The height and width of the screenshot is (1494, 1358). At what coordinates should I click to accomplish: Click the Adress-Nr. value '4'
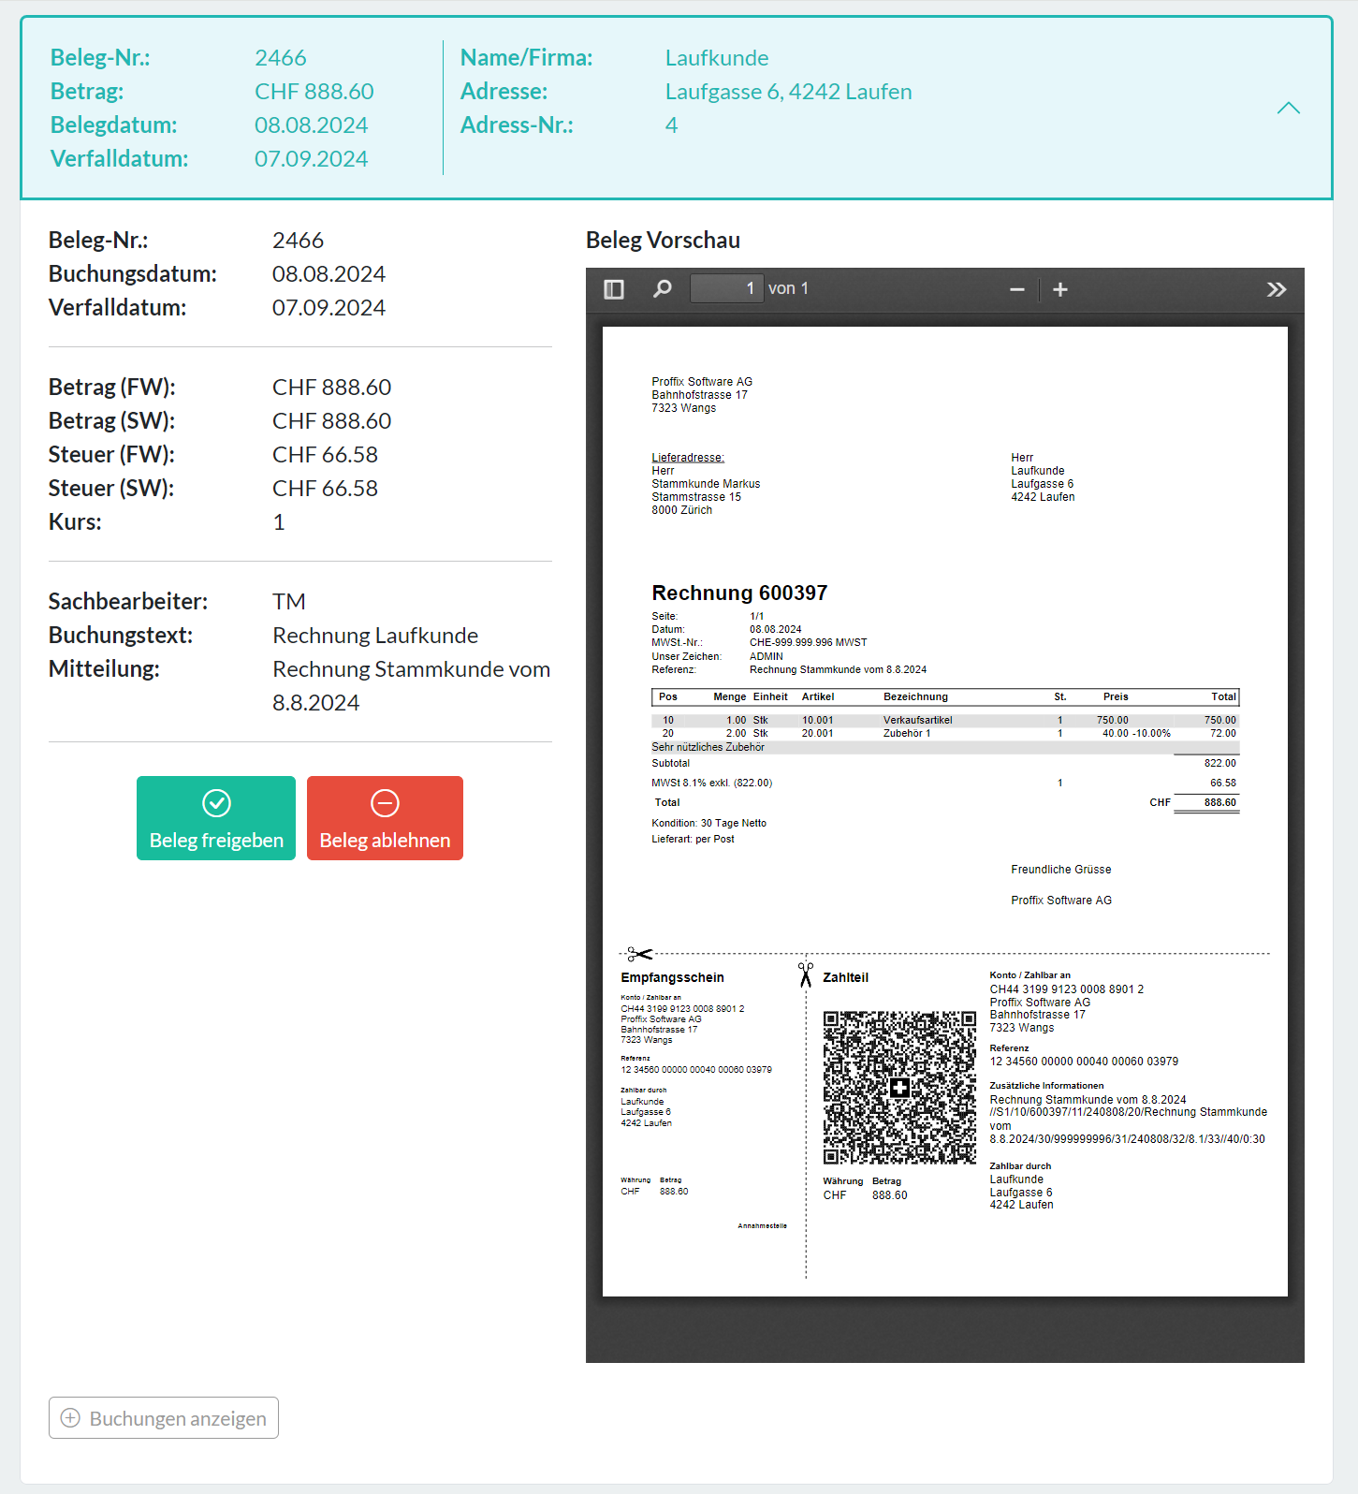pos(671,125)
